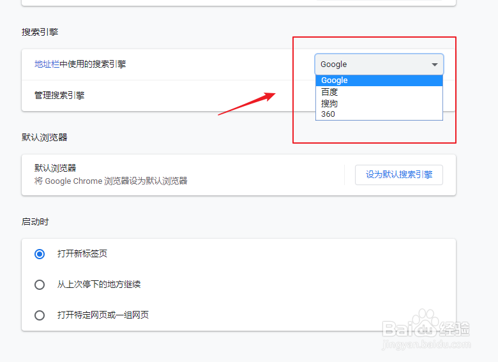
Task: Choose 搜狗 from the search engine list
Action: click(379, 103)
